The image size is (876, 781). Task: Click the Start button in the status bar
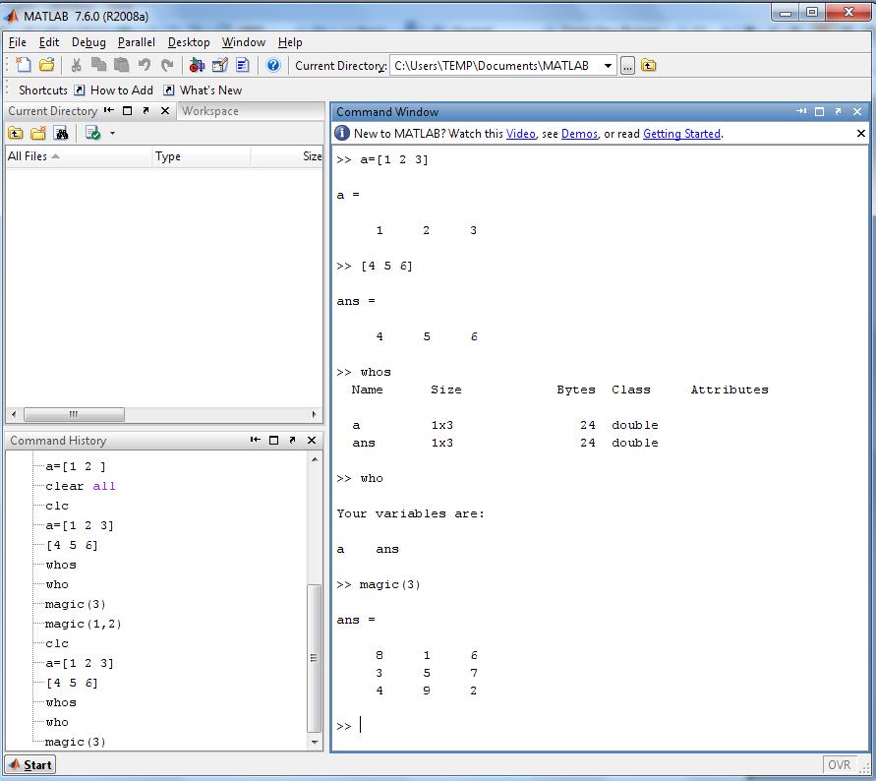29,764
